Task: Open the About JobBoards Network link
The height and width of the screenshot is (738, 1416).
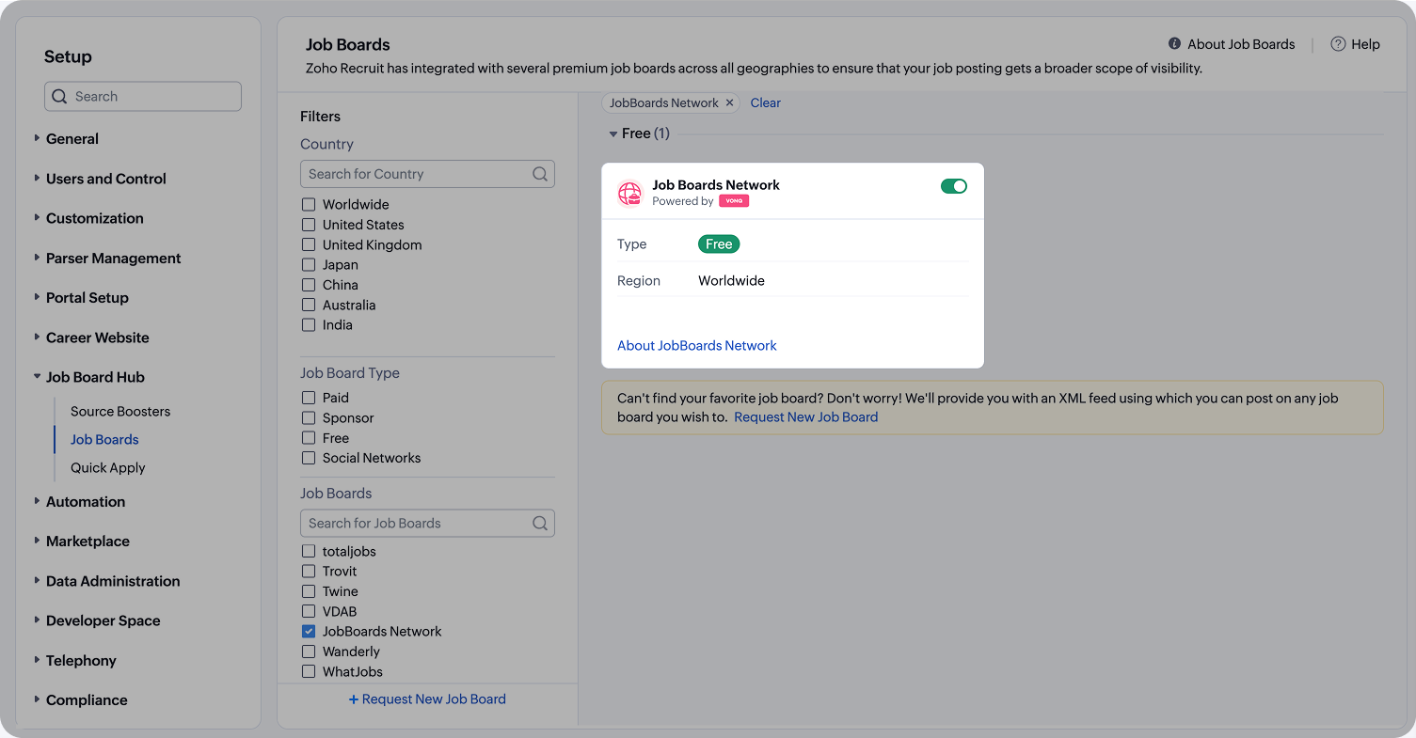Action: tap(697, 346)
